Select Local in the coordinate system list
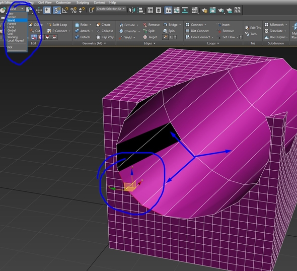The width and height of the screenshot is (297, 271). point(11,27)
